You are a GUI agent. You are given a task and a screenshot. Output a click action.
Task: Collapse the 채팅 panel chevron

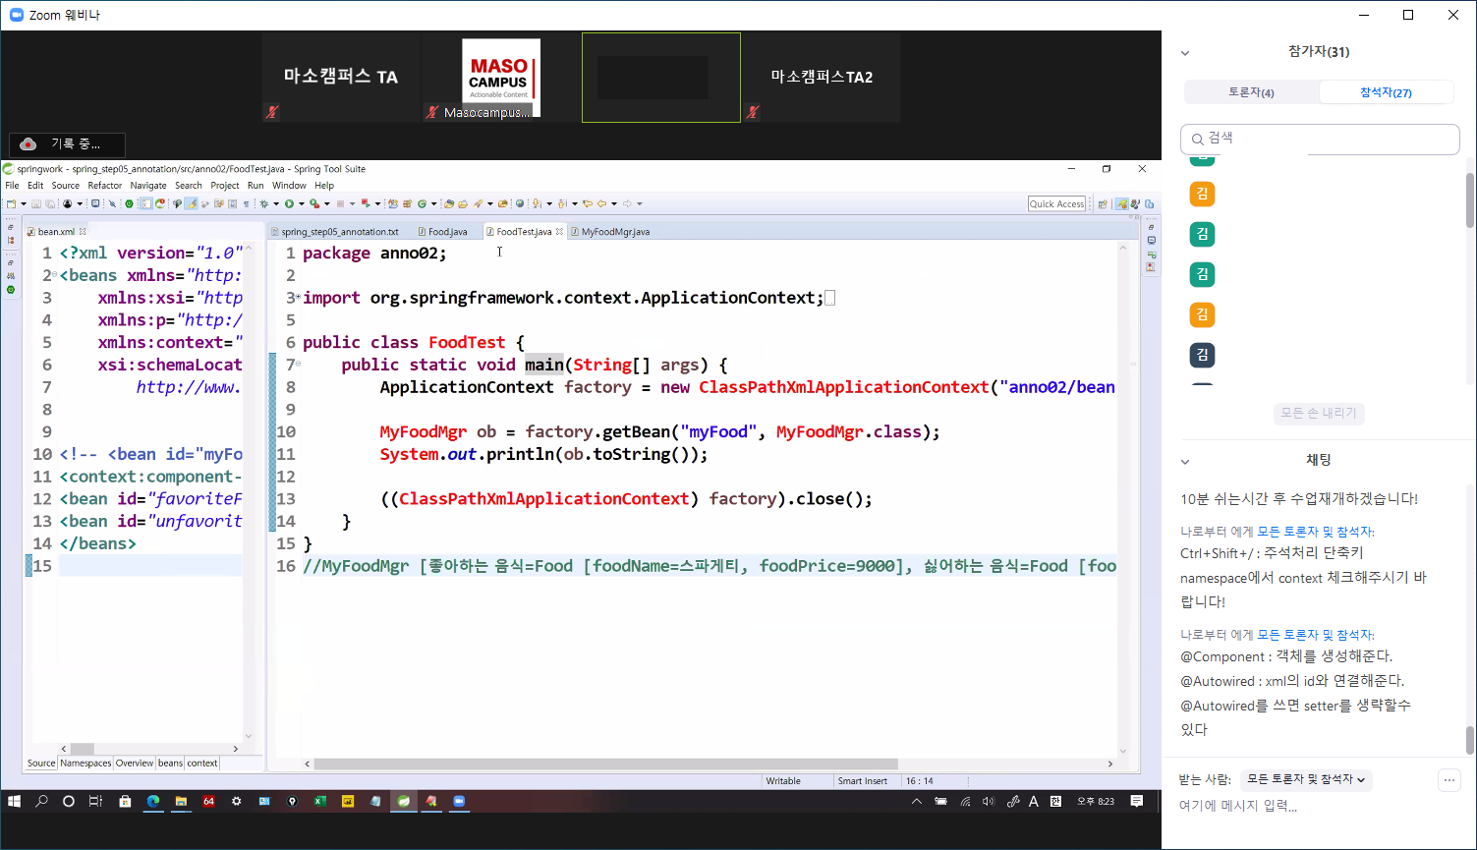coord(1185,461)
